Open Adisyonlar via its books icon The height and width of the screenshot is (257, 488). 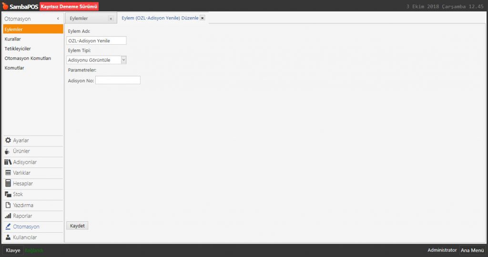[x=8, y=162]
